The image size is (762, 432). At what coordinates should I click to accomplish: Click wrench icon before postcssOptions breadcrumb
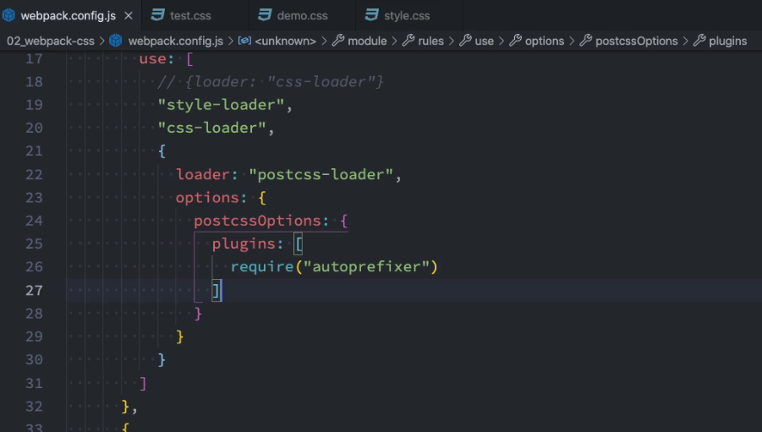[585, 41]
